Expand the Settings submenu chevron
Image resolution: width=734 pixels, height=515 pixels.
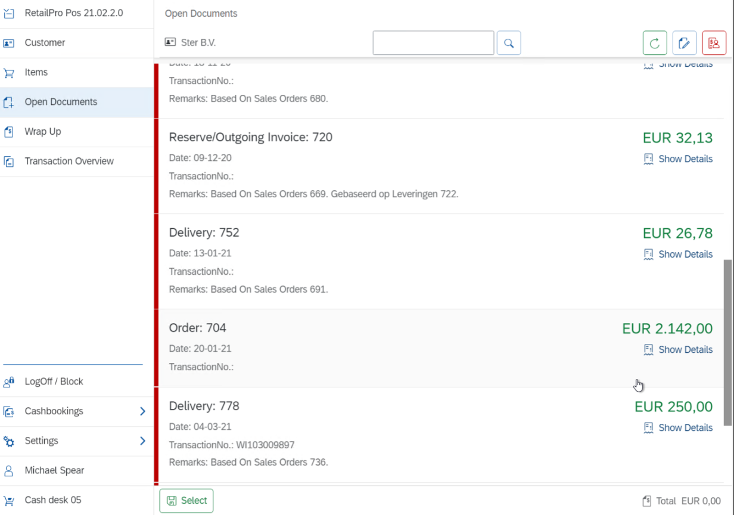(142, 441)
